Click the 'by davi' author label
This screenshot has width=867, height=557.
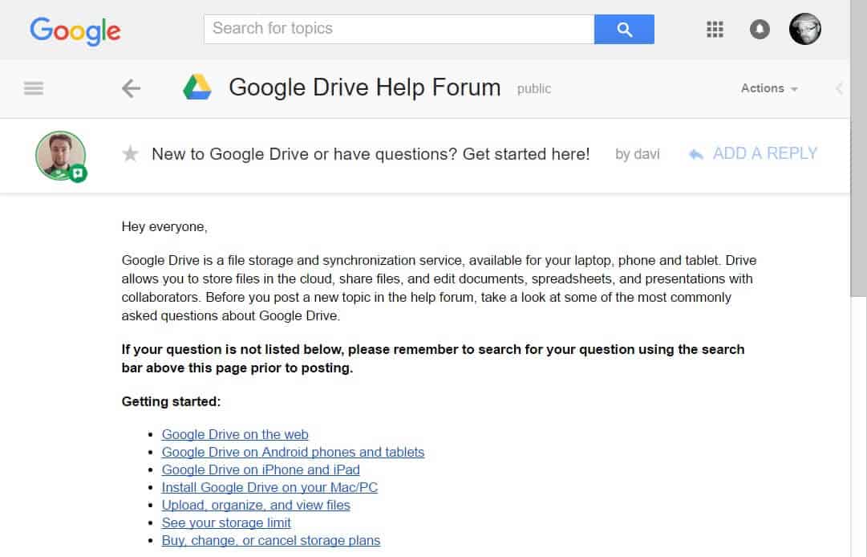(638, 154)
